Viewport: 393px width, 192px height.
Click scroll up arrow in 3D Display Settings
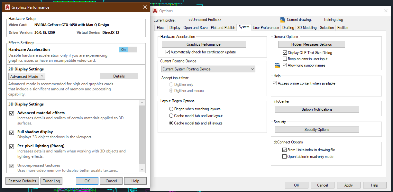tap(142, 103)
